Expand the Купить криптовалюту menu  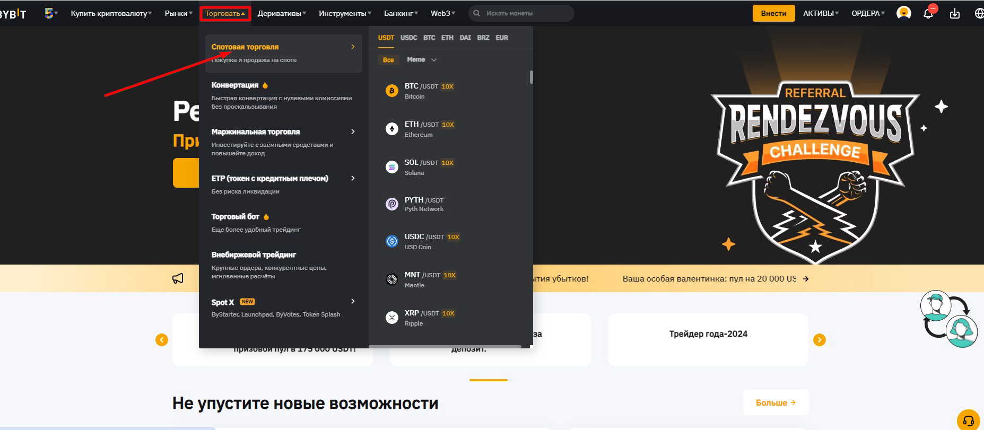coord(111,13)
